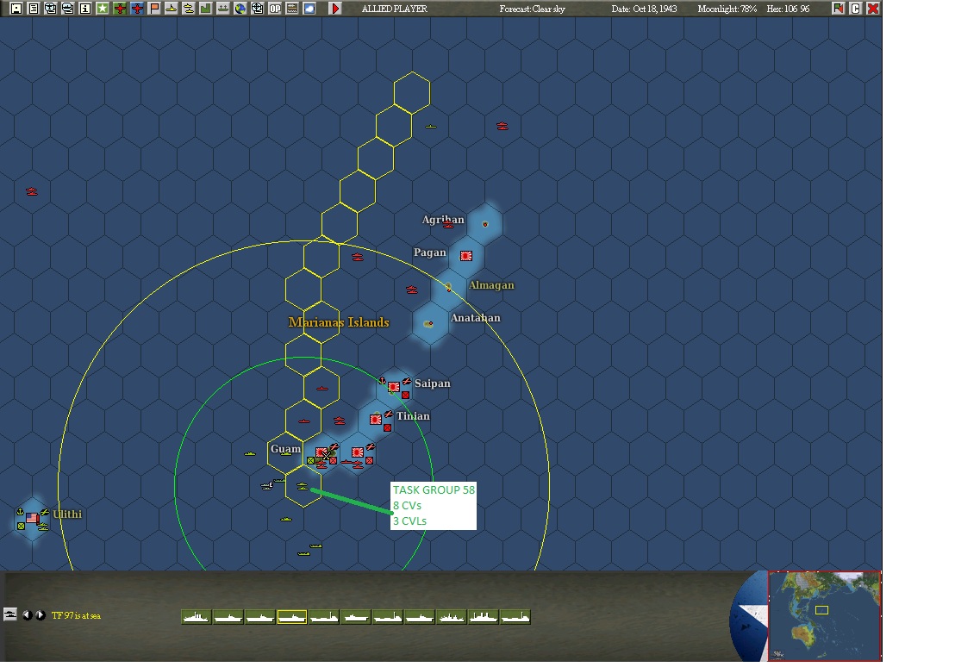Image resolution: width=980 pixels, height=667 pixels.
Task: Click red plane on blue background icon
Action: click(137, 9)
